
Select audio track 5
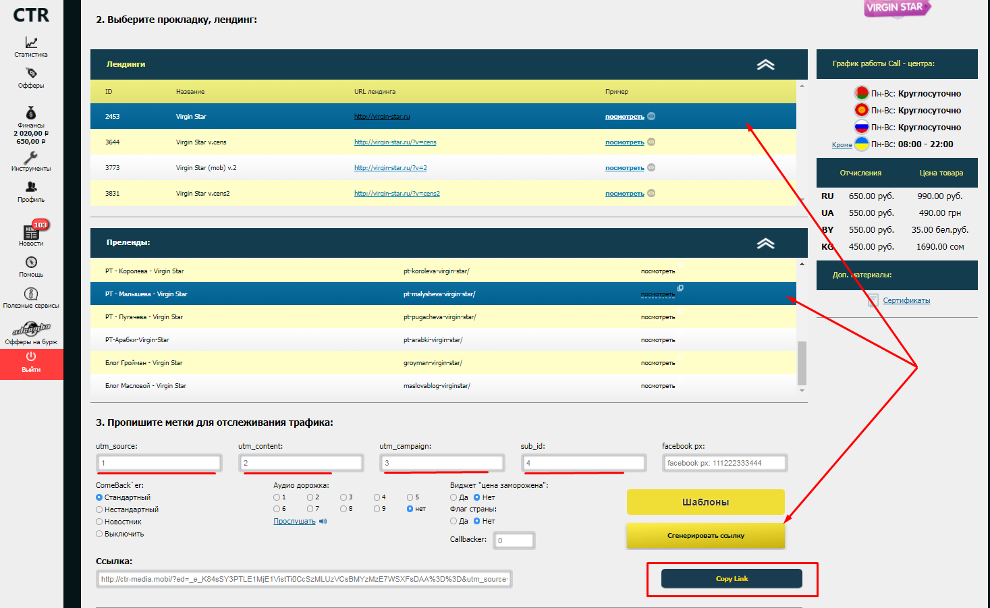pyautogui.click(x=410, y=497)
